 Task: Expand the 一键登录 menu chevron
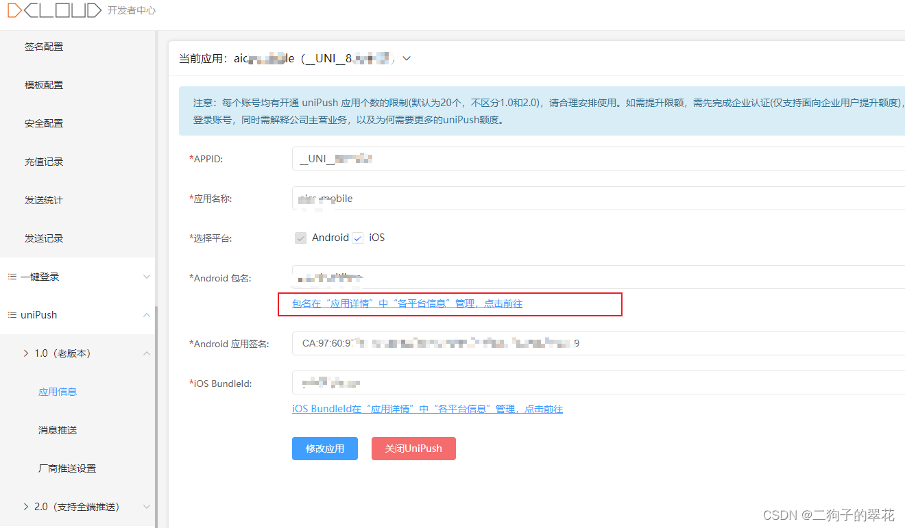[146, 277]
